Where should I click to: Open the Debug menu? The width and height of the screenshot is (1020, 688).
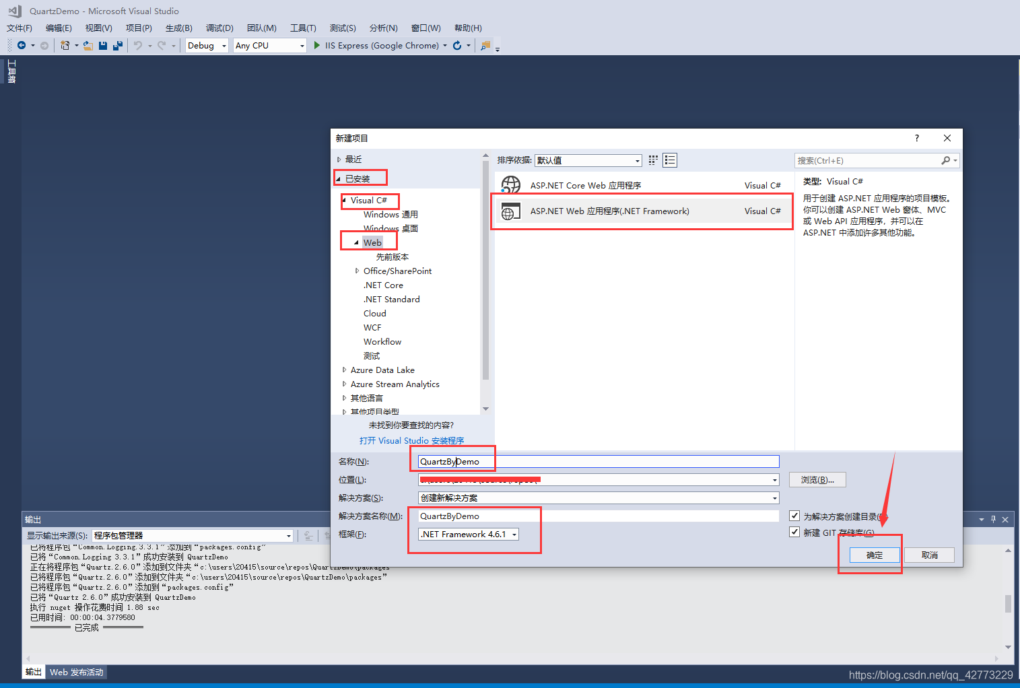(x=219, y=28)
